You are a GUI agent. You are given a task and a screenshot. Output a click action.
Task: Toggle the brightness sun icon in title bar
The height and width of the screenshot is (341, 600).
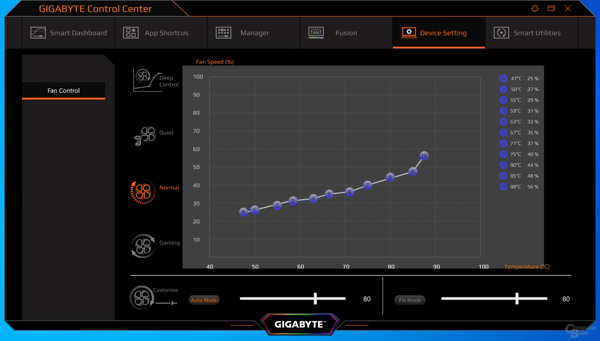[x=535, y=9]
